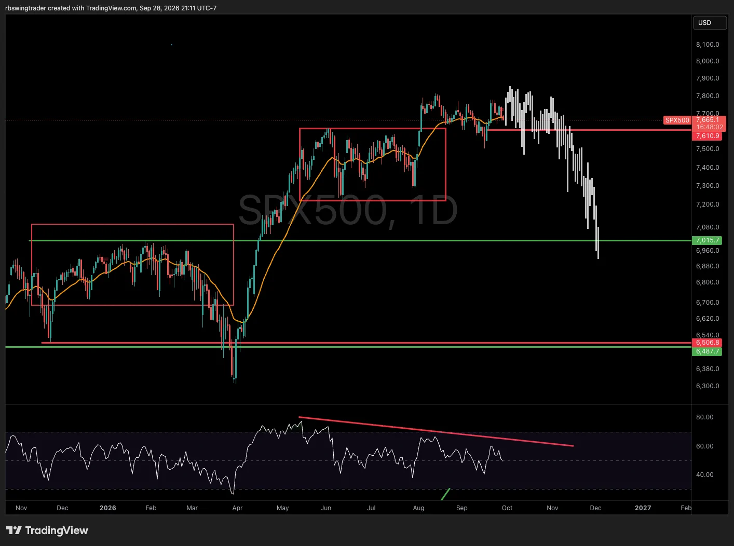The width and height of the screenshot is (734, 546).
Task: Select the May label on time axis
Action: click(x=283, y=508)
